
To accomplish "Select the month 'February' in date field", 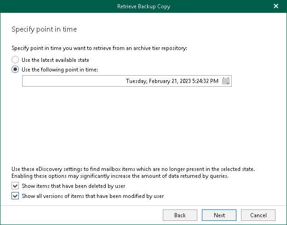I will pos(159,81).
